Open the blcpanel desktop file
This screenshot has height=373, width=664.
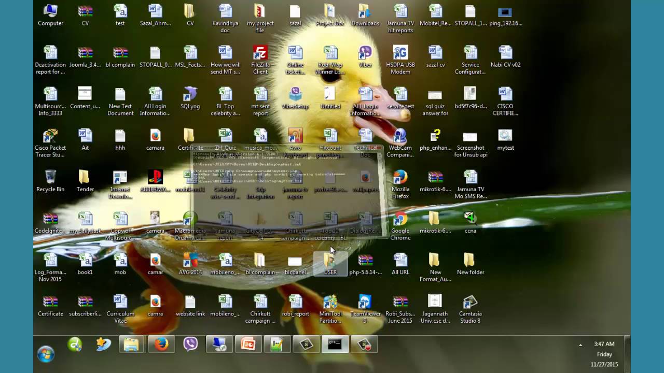[295, 264]
